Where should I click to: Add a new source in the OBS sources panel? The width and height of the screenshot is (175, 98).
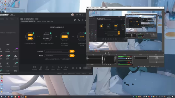(x=103, y=65)
